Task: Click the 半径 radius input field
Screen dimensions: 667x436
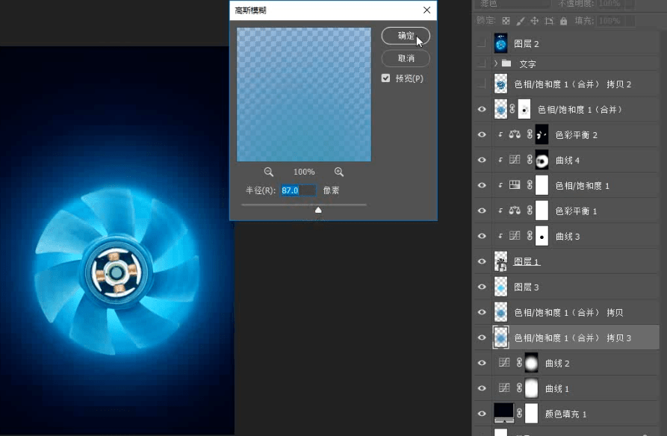Action: pyautogui.click(x=298, y=191)
